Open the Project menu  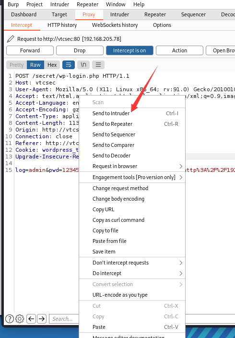tap(35, 4)
